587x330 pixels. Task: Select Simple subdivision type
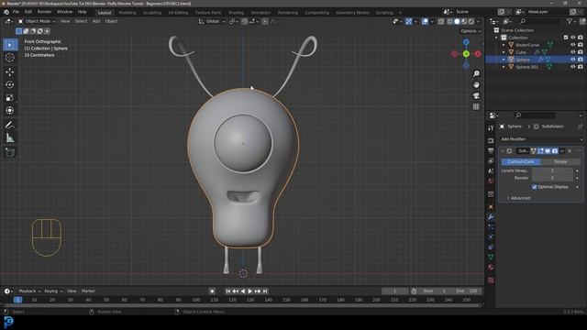pos(560,161)
